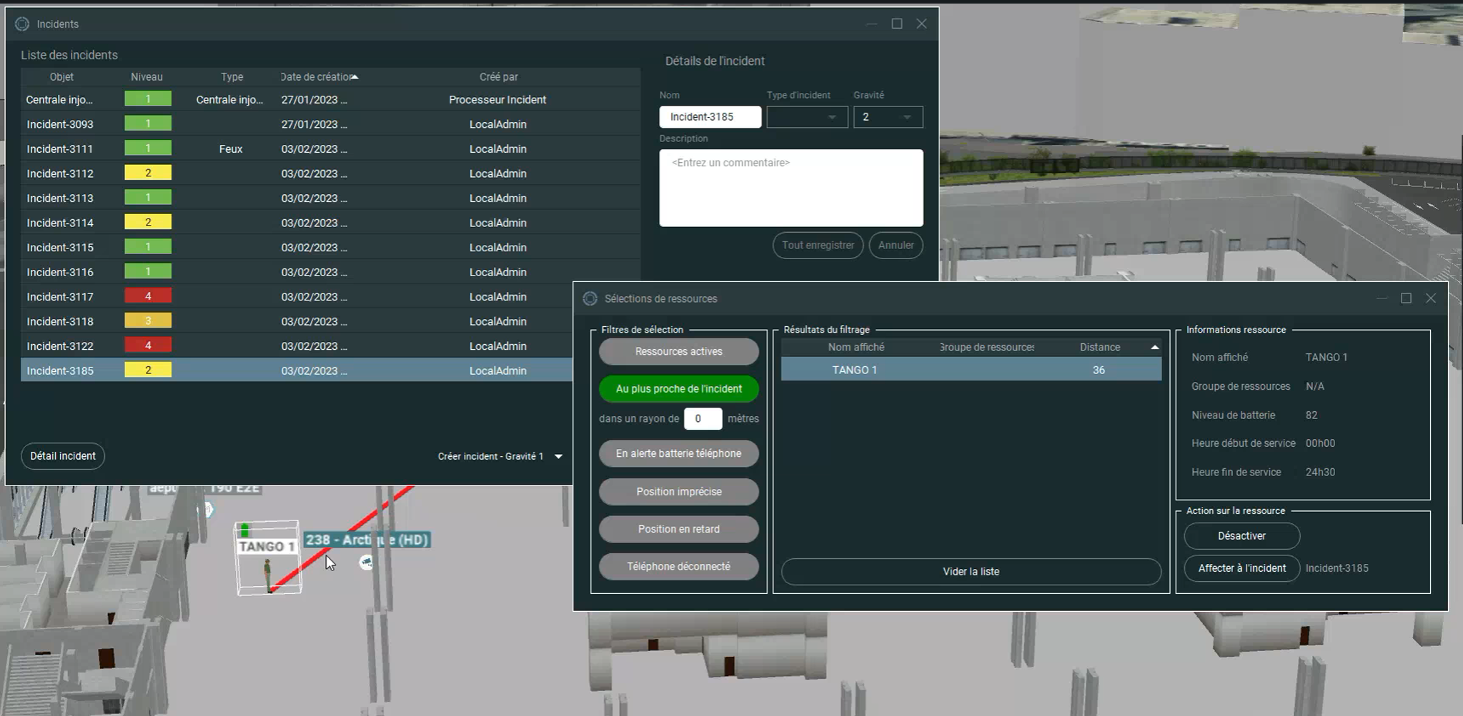This screenshot has width=1463, height=716.
Task: Select the TANGO 1 avatar on the map
Action: click(268, 571)
